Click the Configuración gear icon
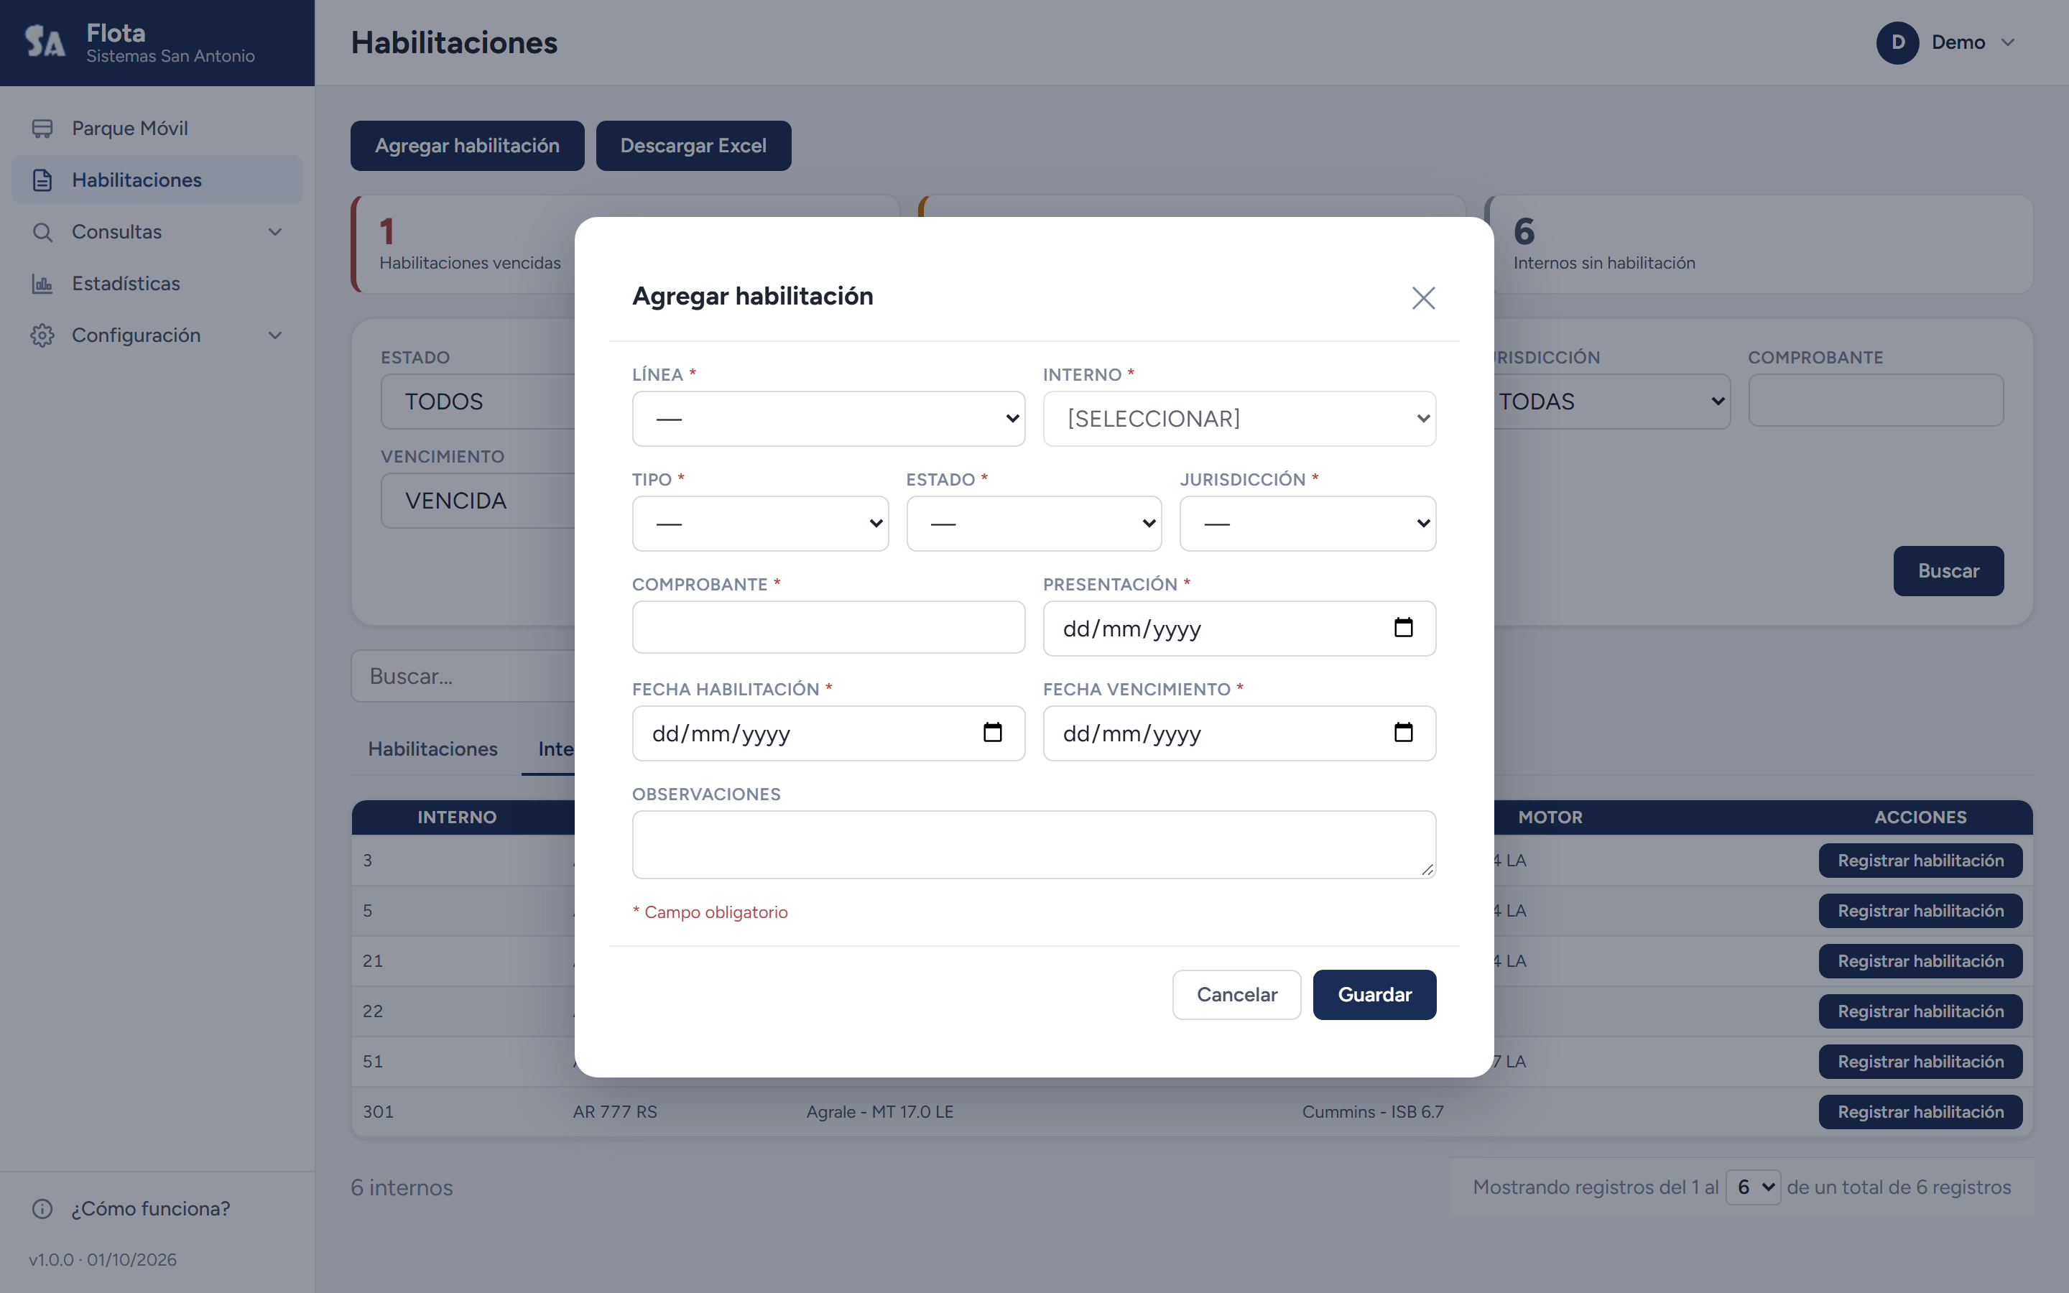Screen dimensions: 2069x1293 click(42, 335)
